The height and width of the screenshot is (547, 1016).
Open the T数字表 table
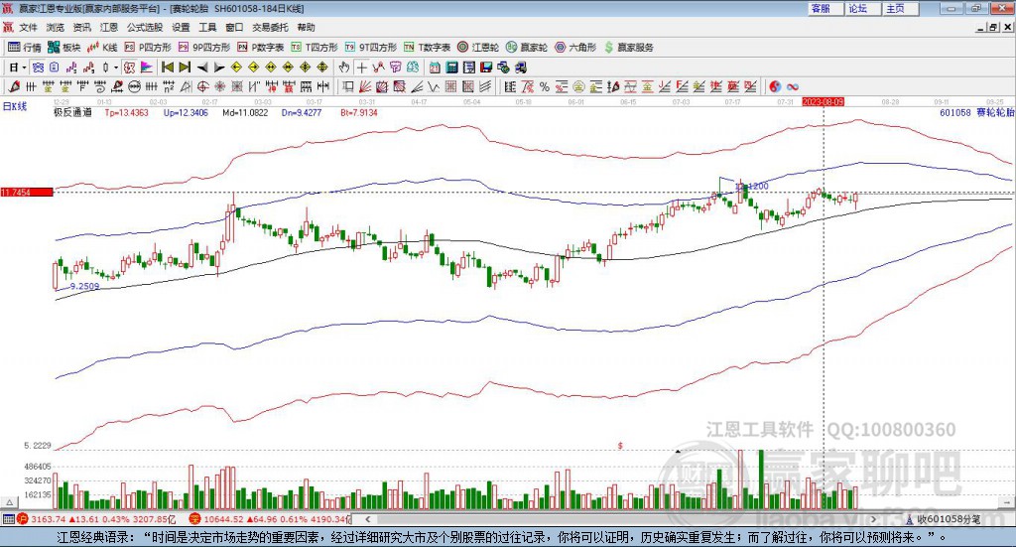tap(427, 48)
